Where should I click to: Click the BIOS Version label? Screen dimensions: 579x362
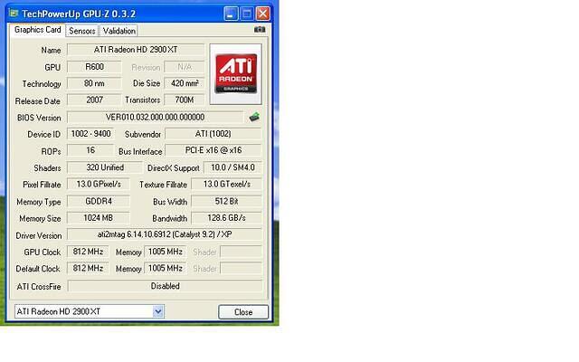click(39, 118)
